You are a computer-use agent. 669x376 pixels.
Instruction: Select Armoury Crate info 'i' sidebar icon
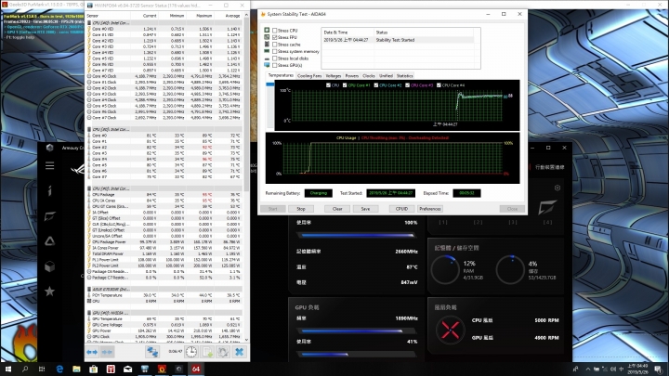(50, 190)
